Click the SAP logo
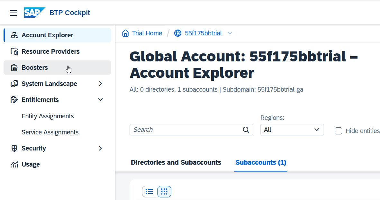The image size is (380, 200). [x=34, y=13]
